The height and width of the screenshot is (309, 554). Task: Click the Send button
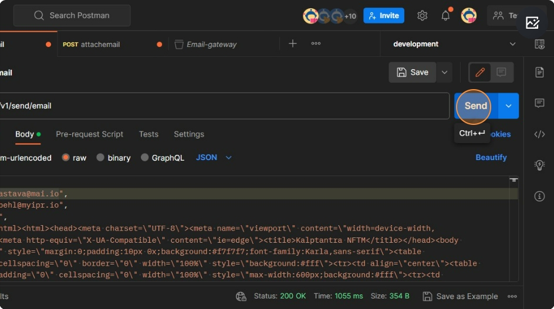pos(475,106)
